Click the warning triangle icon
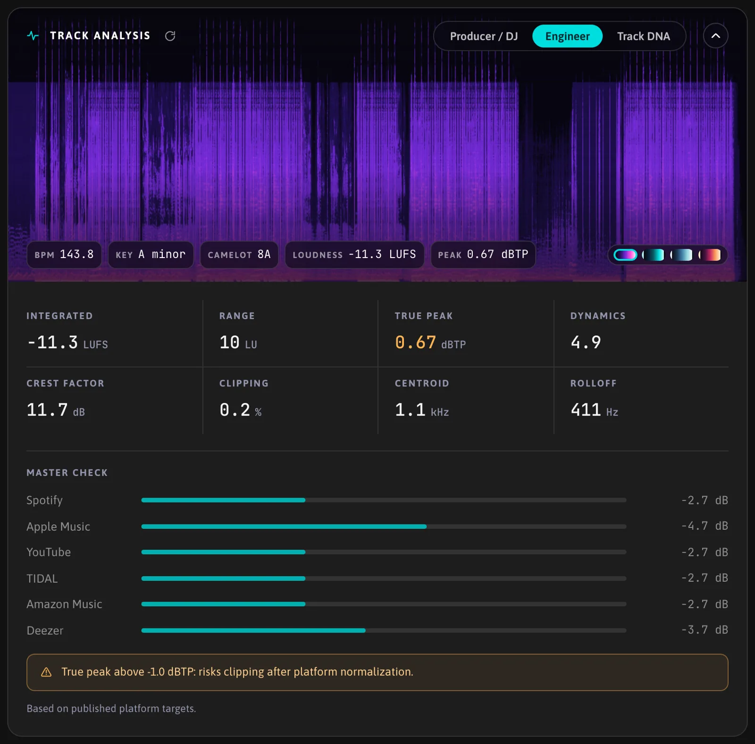Viewport: 755px width, 744px height. tap(46, 672)
